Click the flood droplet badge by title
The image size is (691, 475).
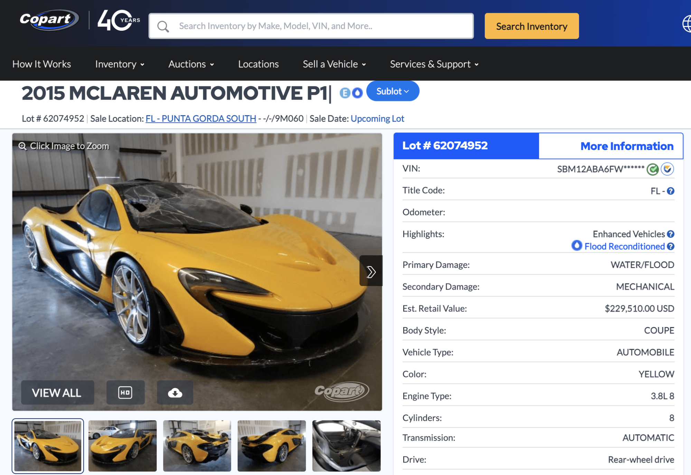tap(357, 93)
